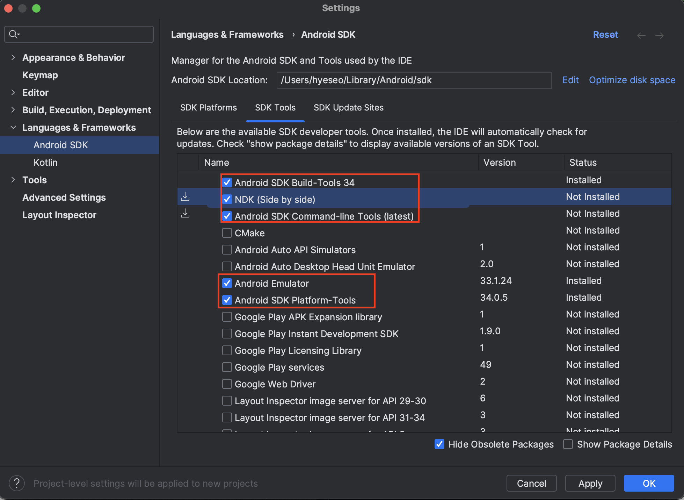Click the help question mark icon

(17, 483)
